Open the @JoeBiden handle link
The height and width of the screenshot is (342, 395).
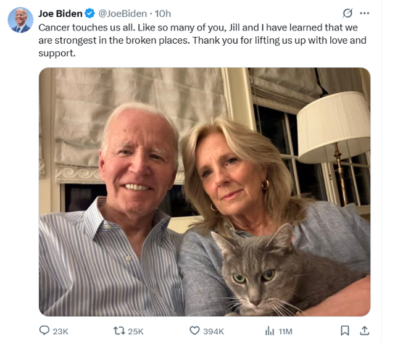click(123, 14)
